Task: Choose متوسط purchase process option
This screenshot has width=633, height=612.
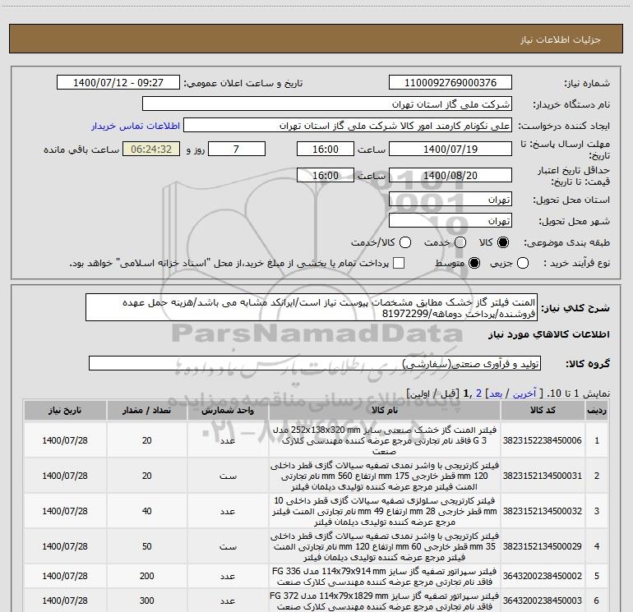Action: coord(474,264)
